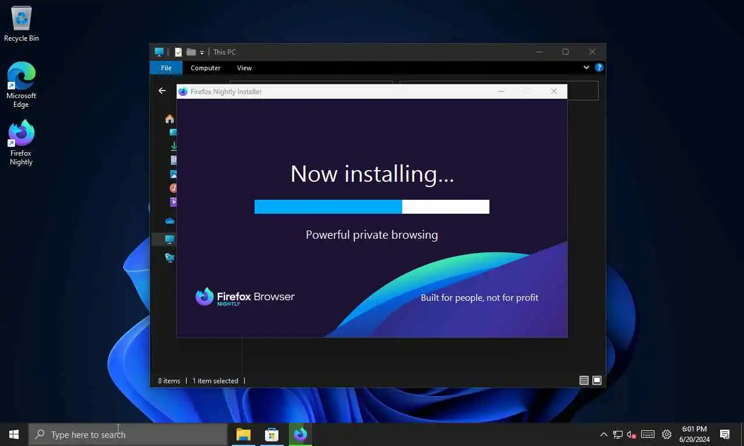Open Microsoft Store from taskbar

pyautogui.click(x=271, y=434)
